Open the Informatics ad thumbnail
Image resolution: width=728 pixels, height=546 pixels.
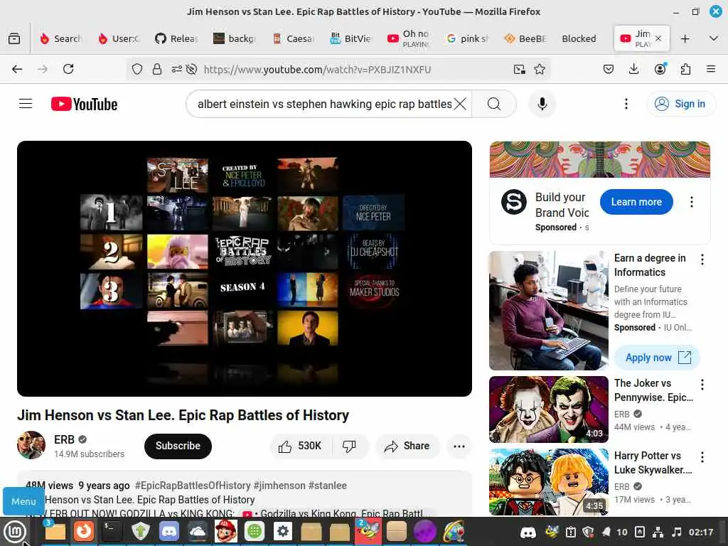[x=548, y=311]
